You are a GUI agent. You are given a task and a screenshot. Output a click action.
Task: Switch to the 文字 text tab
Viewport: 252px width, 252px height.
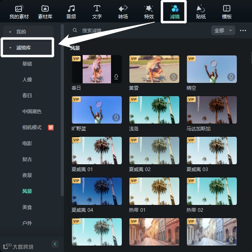pos(97,12)
